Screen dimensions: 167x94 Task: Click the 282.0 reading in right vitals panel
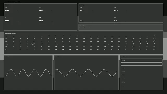point(116,11)
